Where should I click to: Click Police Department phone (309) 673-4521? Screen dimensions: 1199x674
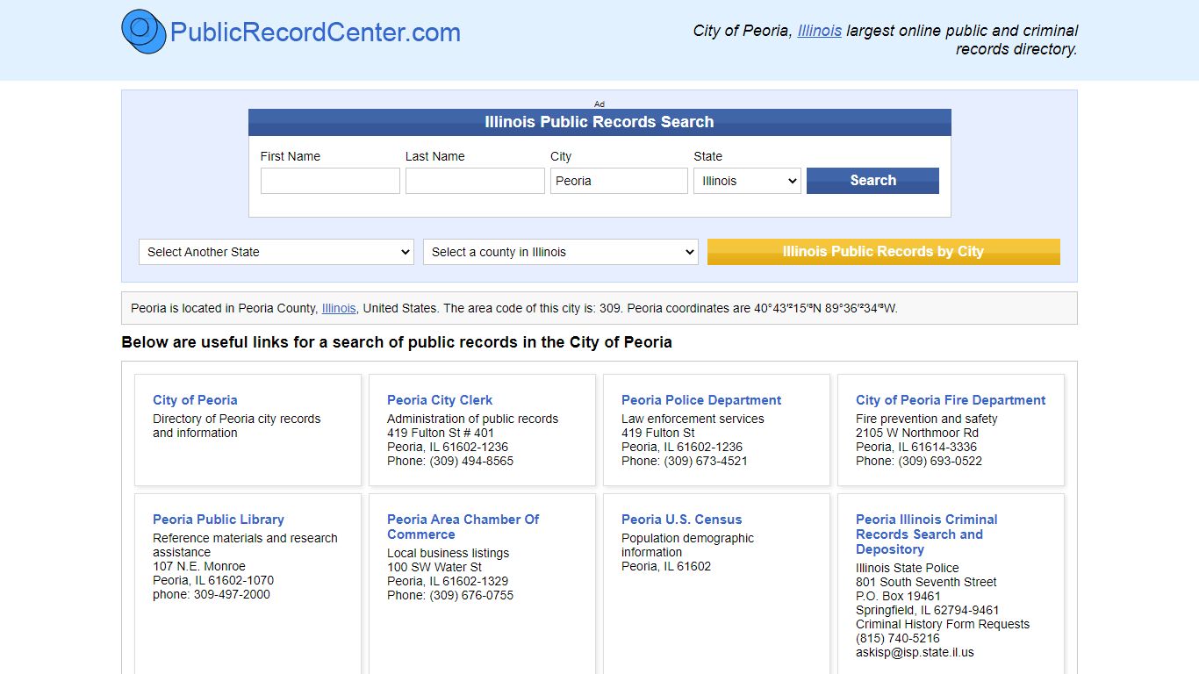pyautogui.click(x=706, y=461)
